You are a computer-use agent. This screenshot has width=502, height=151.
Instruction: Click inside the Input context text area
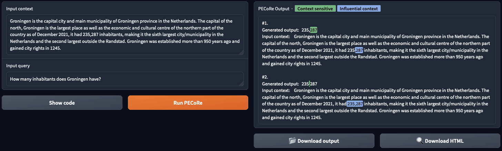pos(125,34)
